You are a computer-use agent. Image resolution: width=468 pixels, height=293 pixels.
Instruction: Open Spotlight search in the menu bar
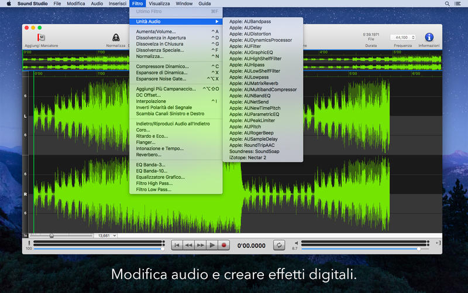click(x=447, y=4)
